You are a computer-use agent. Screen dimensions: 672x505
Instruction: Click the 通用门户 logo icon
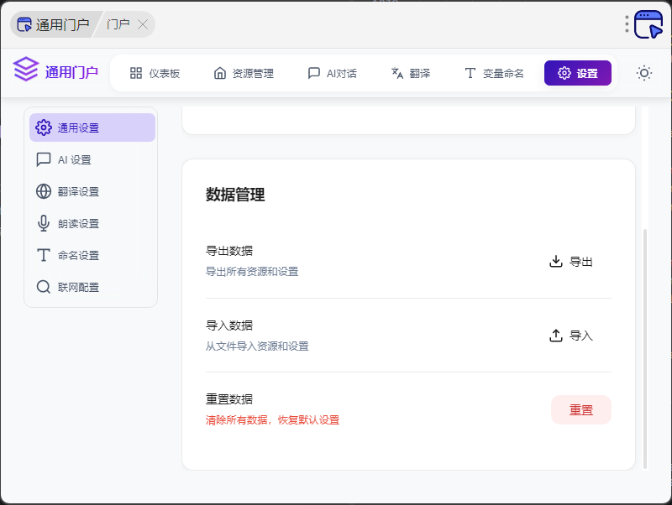tap(27, 70)
